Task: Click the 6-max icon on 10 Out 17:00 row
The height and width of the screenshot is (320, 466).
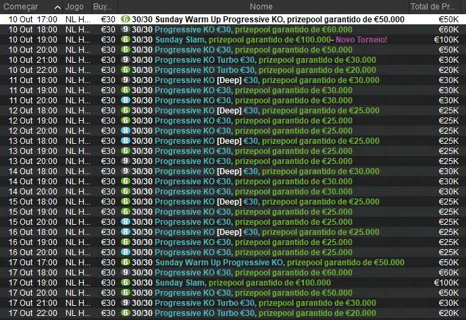Action: click(126, 20)
